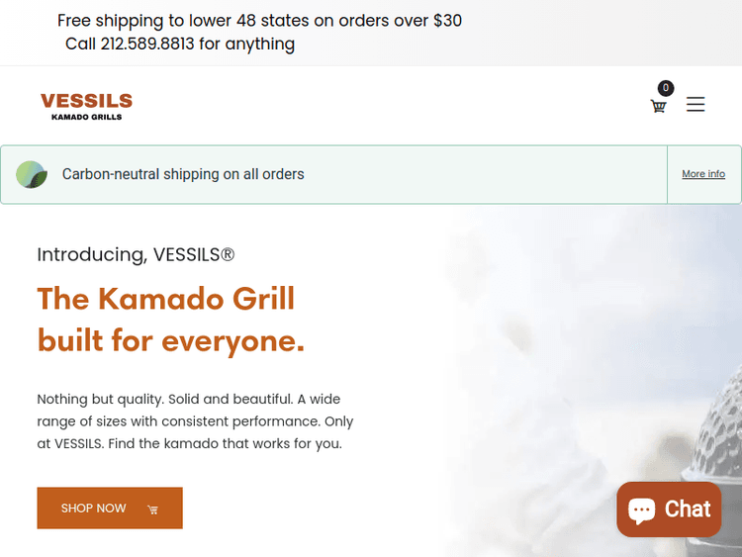
Task: Click the chat speech bubble icon
Action: (642, 511)
